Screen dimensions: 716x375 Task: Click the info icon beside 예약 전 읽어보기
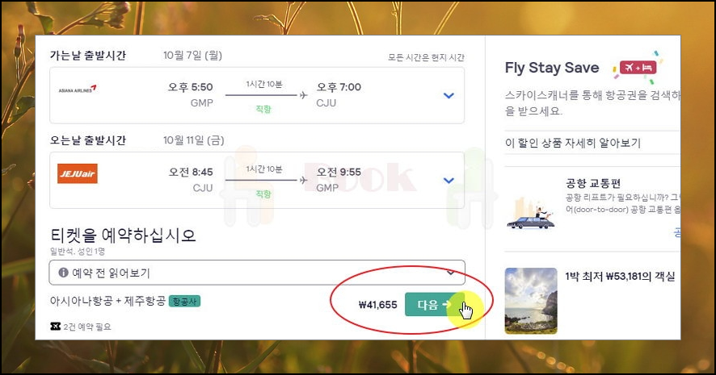click(64, 273)
